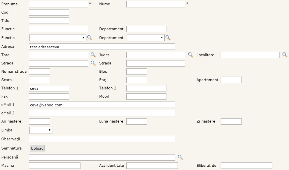
Task: Open the Localitate search icon
Action: pyautogui.click(x=285, y=55)
